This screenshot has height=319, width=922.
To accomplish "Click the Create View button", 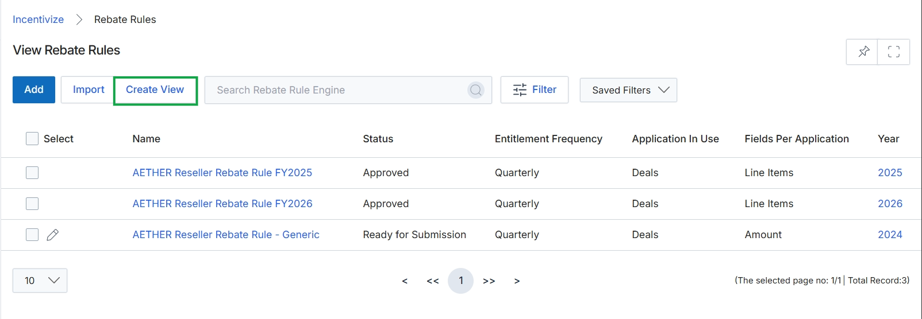I will 155,90.
